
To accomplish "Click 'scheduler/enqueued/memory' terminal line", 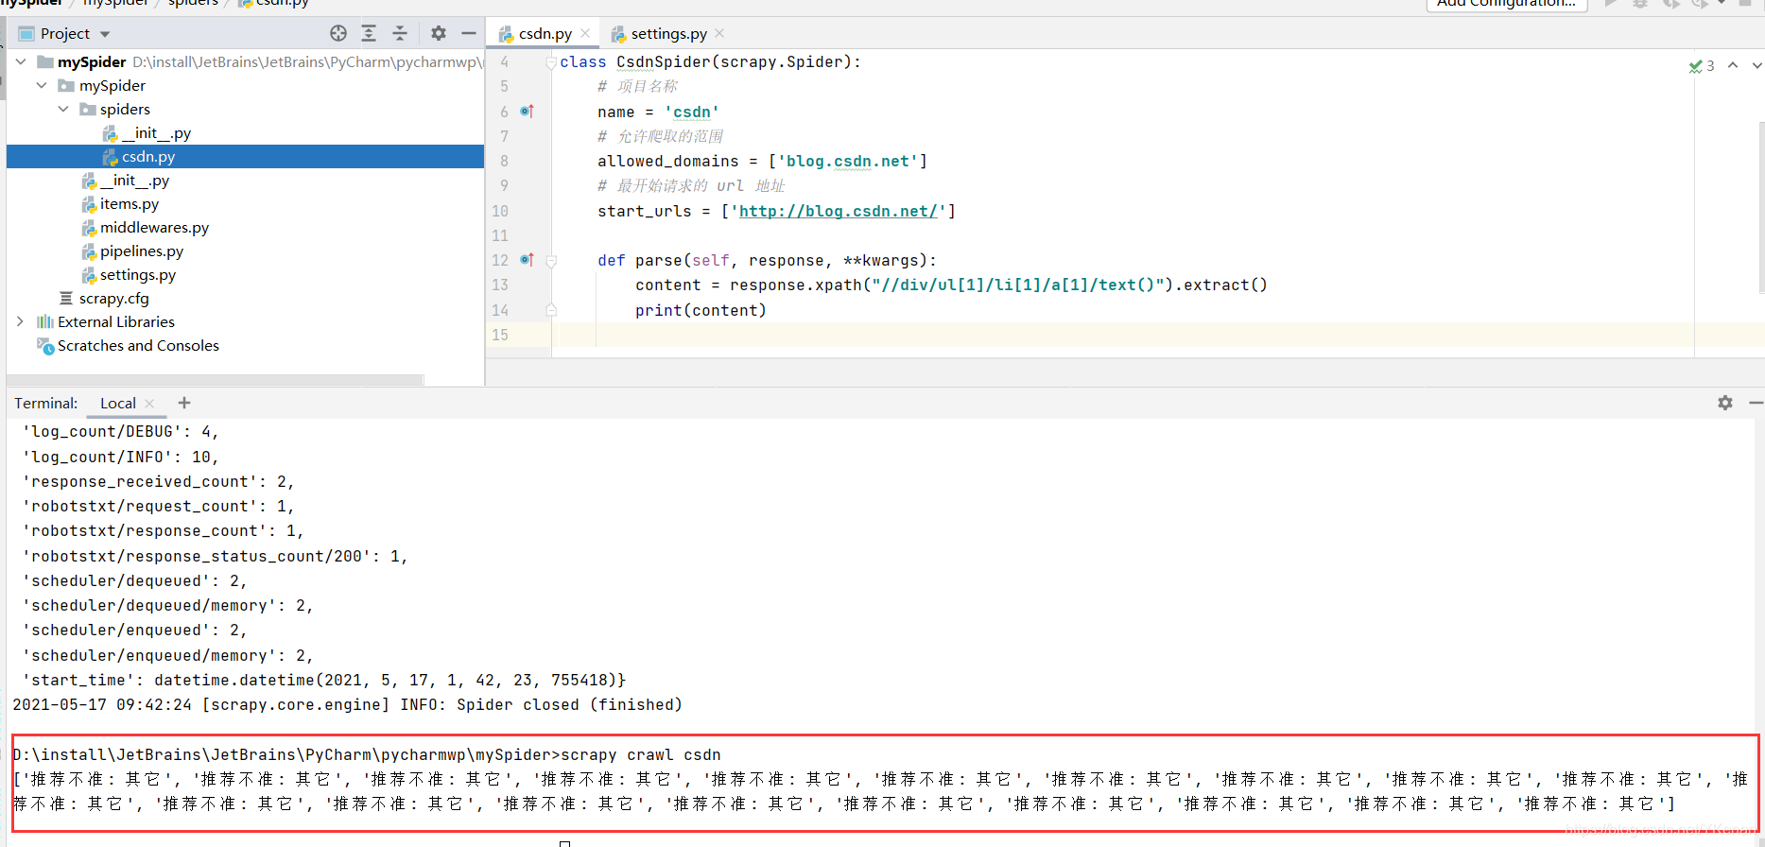I will point(168,655).
